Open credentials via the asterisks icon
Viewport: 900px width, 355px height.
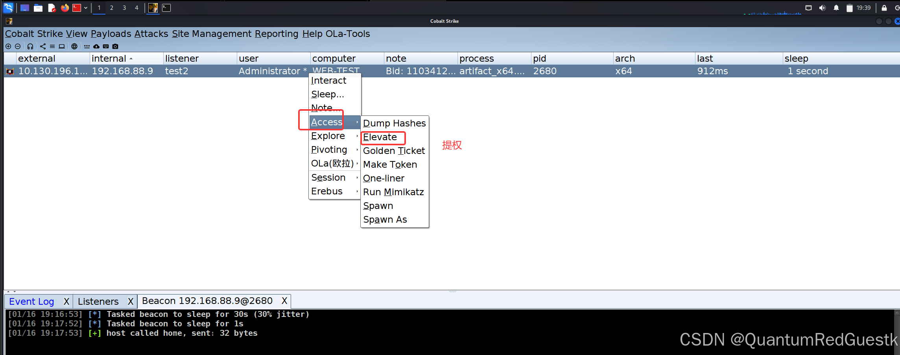[87, 46]
